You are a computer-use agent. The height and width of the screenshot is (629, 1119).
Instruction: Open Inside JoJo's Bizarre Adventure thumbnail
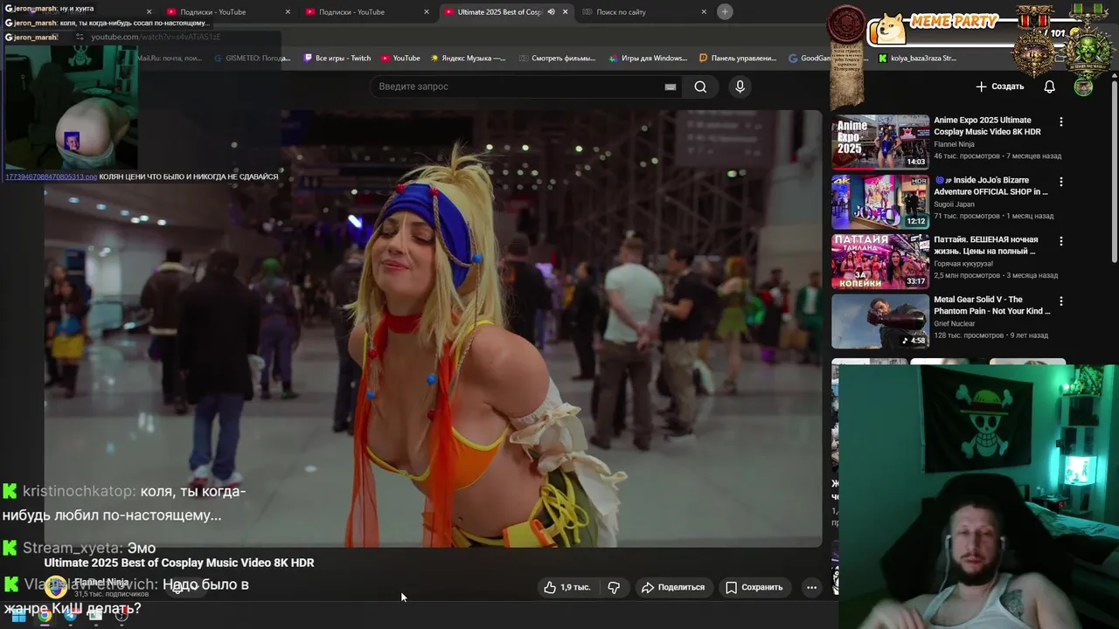tap(880, 201)
